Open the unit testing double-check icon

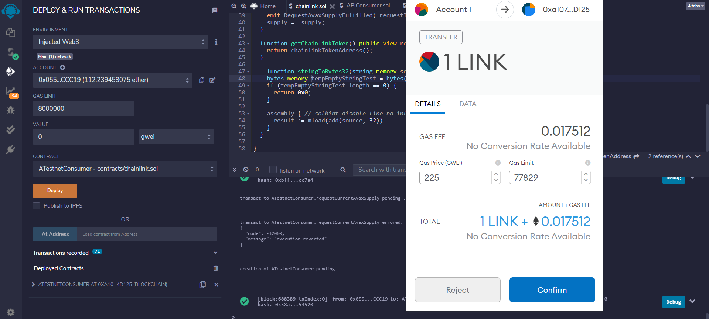pos(11,129)
